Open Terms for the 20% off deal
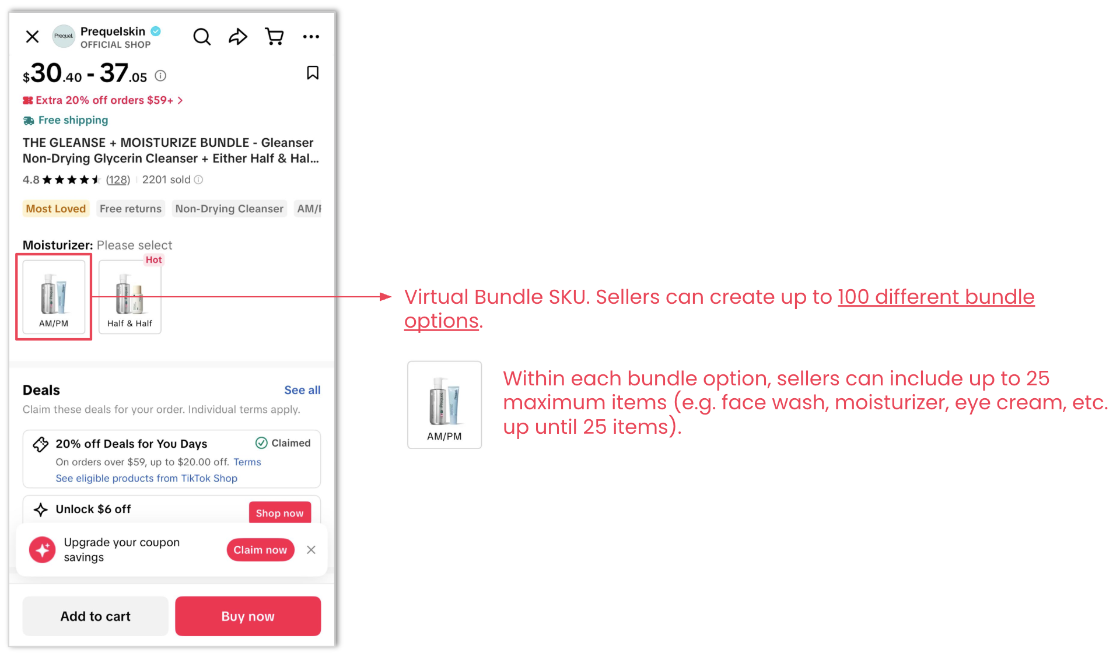This screenshot has height=653, width=1120. pos(247,462)
